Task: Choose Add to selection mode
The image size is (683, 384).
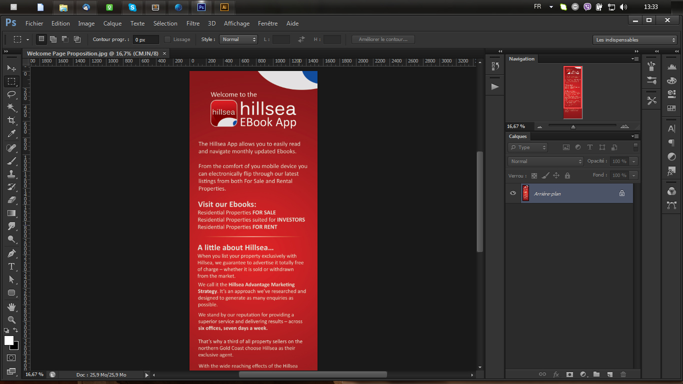Action: click(53, 39)
